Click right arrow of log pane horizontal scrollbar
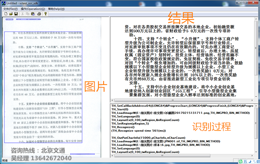260x164 pixels. pyautogui.click(x=252, y=156)
